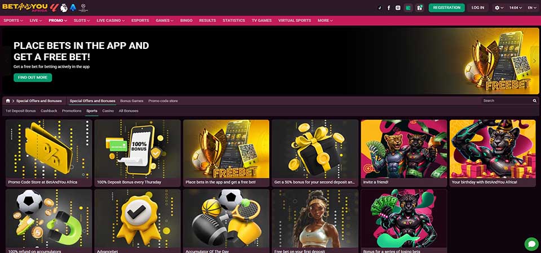Image resolution: width=541 pixels, height=253 pixels.
Task: Open Free bet on your first deposit card
Action: [315, 221]
